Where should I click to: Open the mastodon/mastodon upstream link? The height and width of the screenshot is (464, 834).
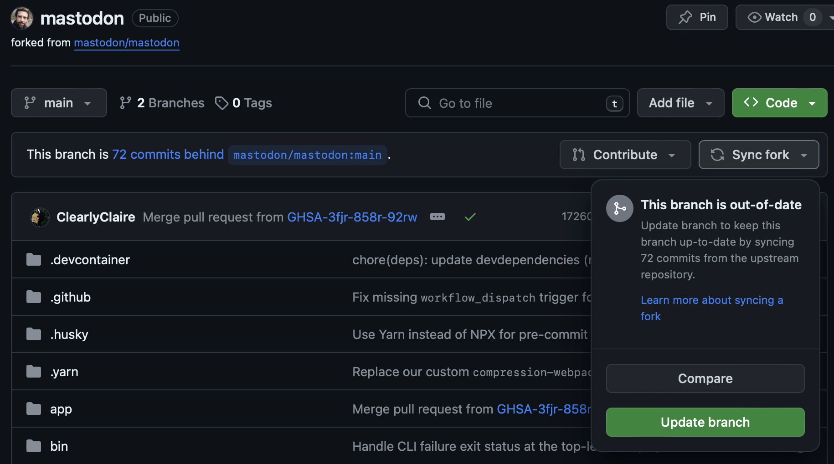tap(126, 43)
